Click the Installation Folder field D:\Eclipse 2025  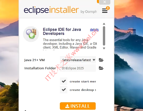[x=78, y=68]
